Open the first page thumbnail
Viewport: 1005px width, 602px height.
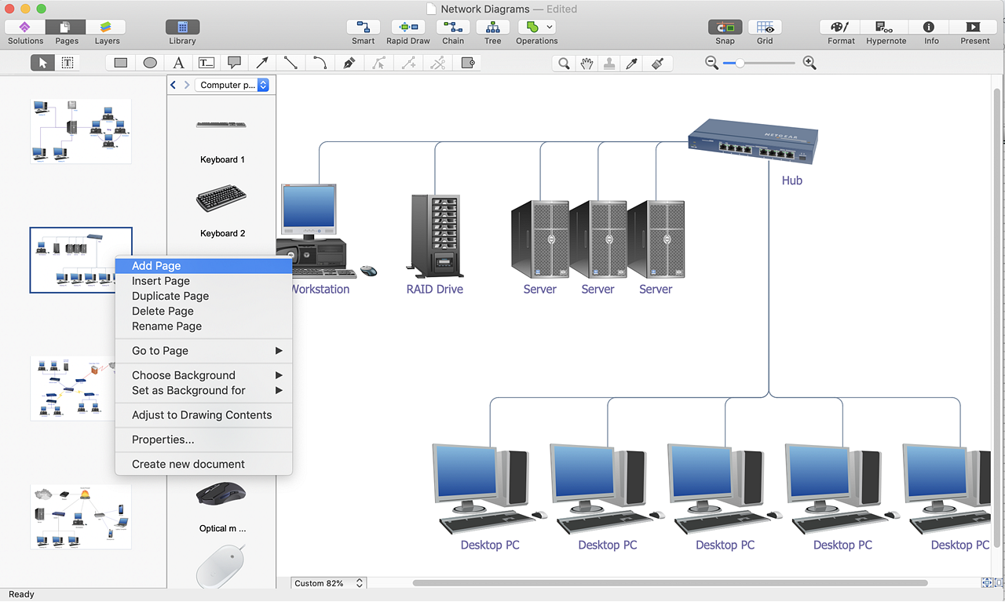pos(81,131)
